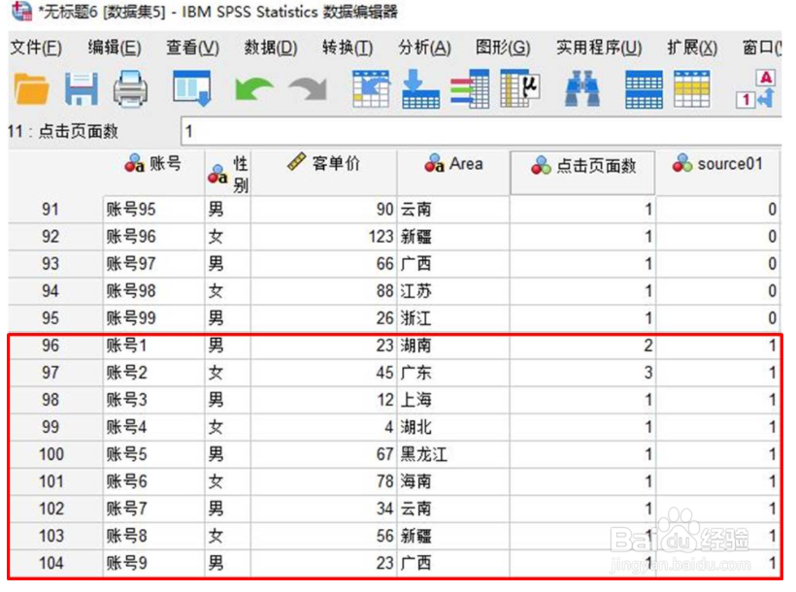796x592 pixels.
Task: Open the 编辑(E) menu
Action: click(115, 48)
